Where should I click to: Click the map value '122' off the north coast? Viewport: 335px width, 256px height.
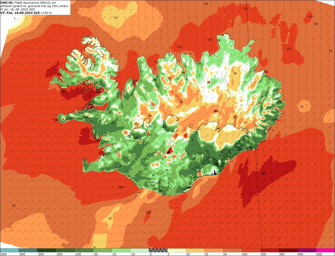coord(179,47)
